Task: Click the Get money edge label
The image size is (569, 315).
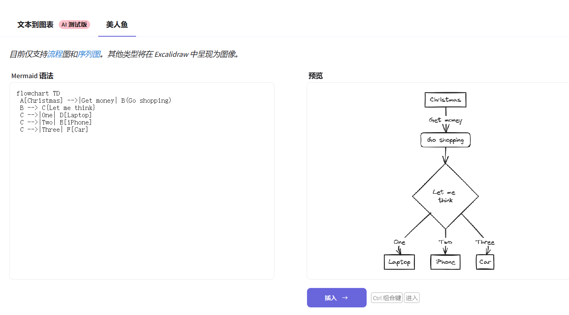Action: pyautogui.click(x=445, y=120)
